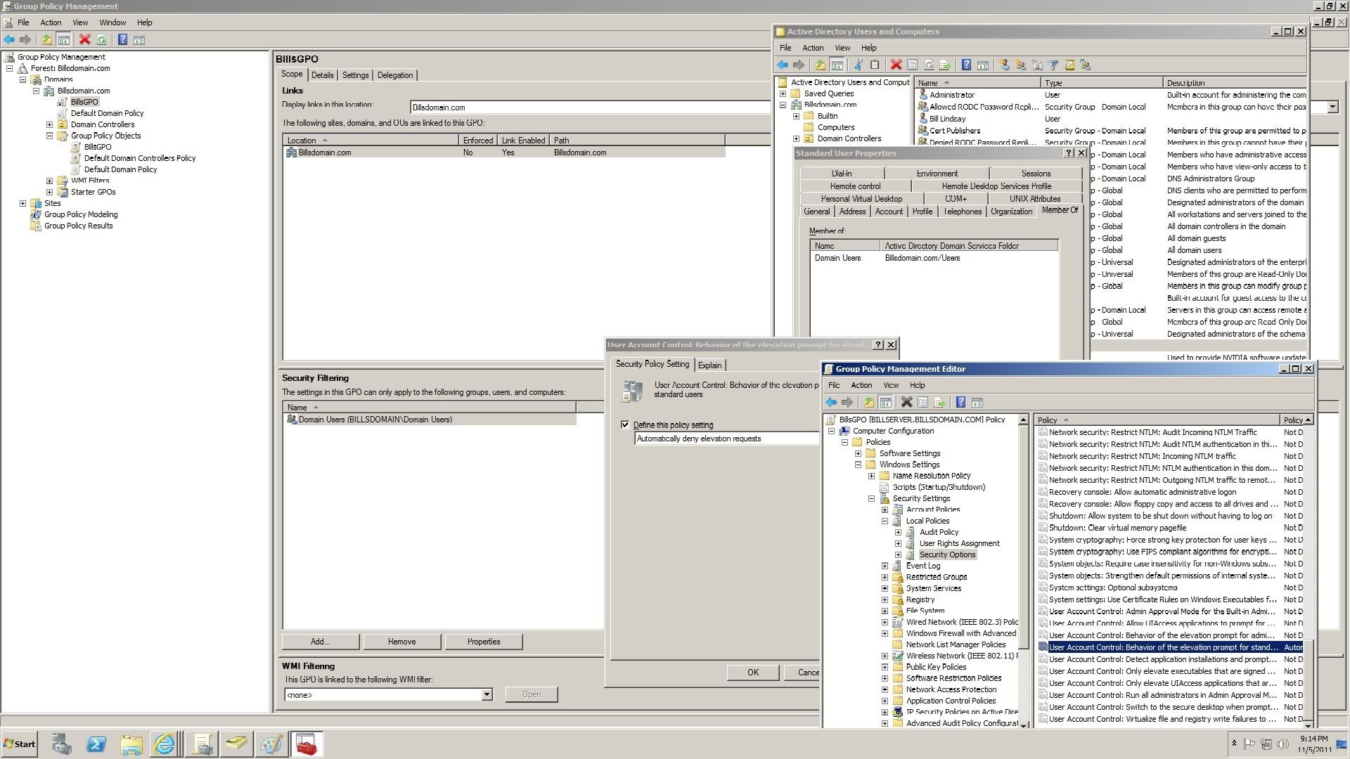Click Create new user icon in Active Directory toolbar

coord(1004,65)
